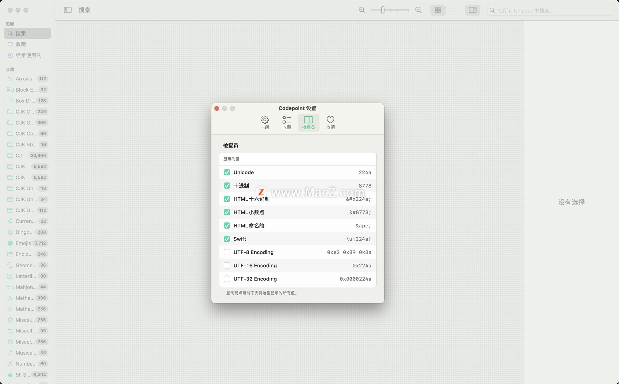Open the 一般 settings tab
The width and height of the screenshot is (619, 384).
[x=265, y=123]
